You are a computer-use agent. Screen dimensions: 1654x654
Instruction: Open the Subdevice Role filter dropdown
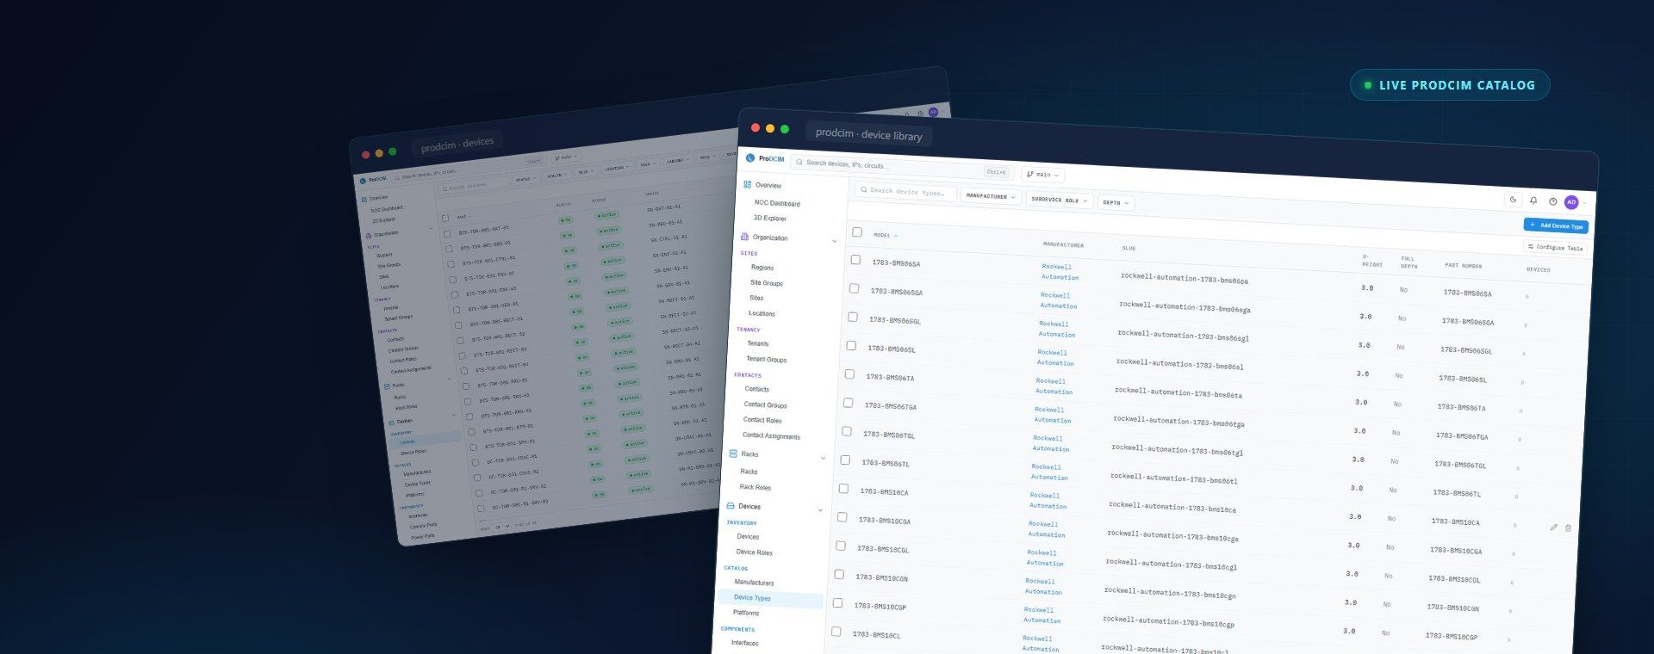pyautogui.click(x=1060, y=200)
